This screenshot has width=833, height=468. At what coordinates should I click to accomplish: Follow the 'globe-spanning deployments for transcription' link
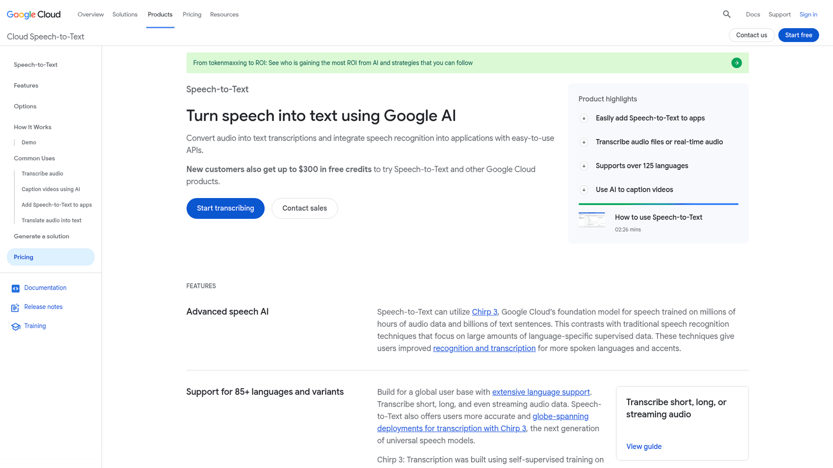click(x=483, y=422)
